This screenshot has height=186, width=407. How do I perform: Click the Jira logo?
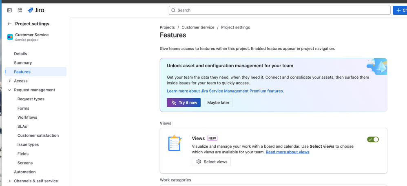pos(36,10)
